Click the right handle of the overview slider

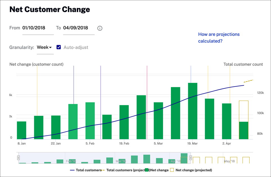(x=190, y=158)
